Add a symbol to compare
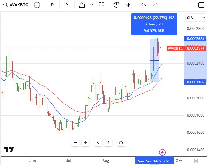This screenshot has height=165, width=207. [37, 5]
